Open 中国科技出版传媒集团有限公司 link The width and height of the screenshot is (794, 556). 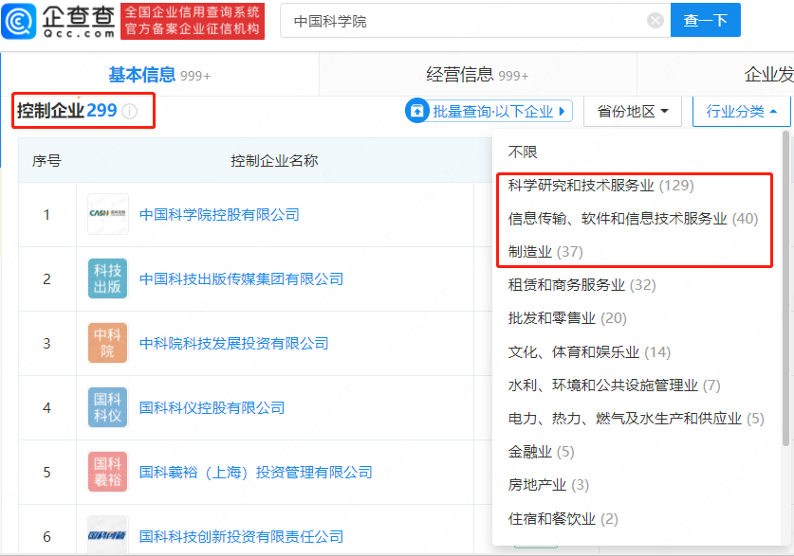[241, 278]
